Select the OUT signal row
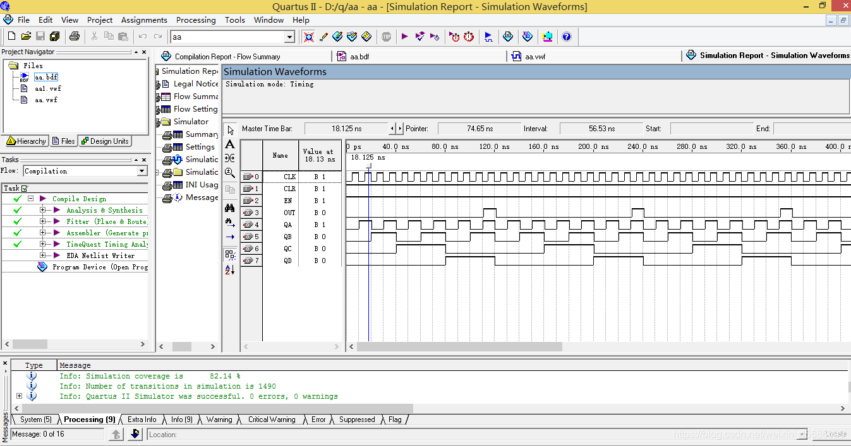 [291, 213]
